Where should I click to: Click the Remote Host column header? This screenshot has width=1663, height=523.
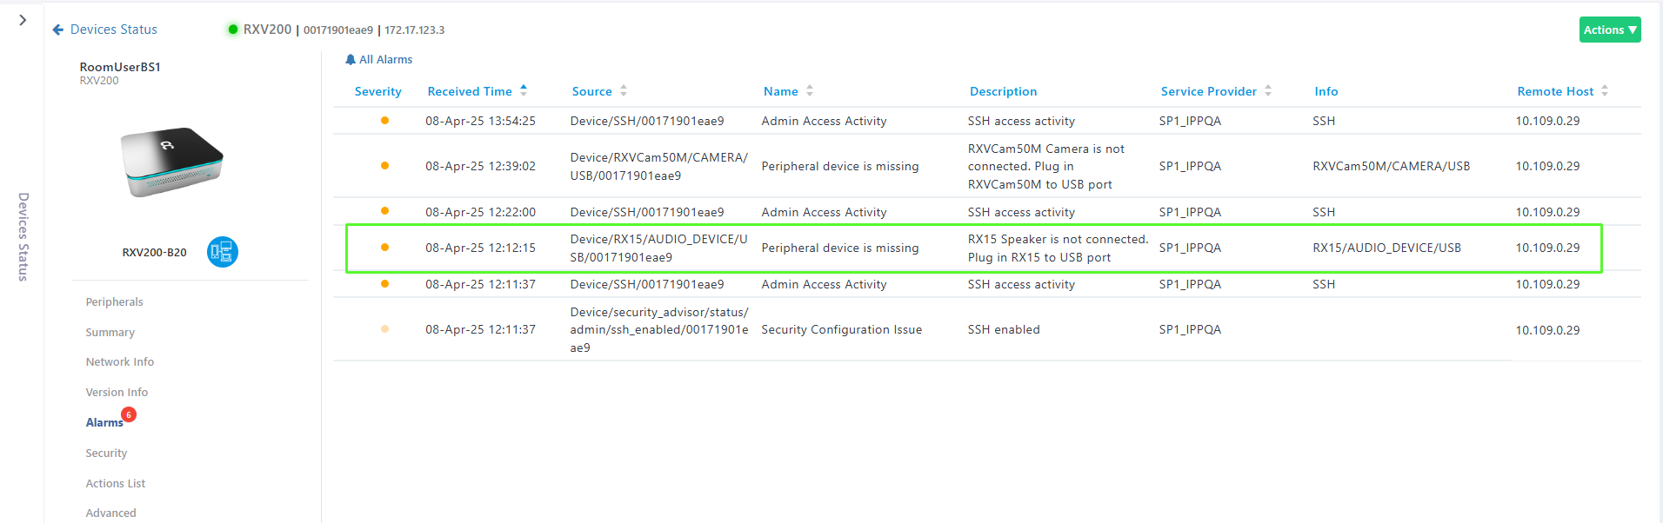point(1555,91)
